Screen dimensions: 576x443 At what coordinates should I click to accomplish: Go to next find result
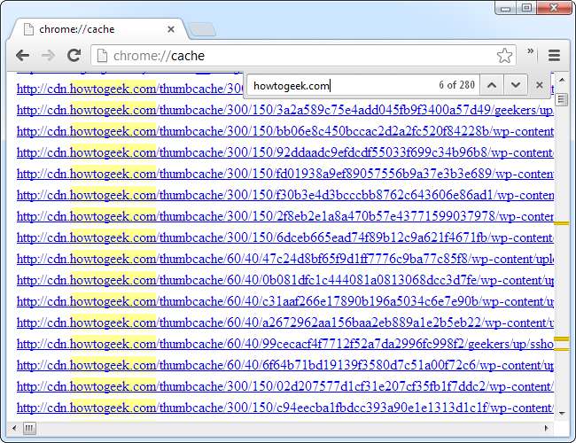point(515,85)
